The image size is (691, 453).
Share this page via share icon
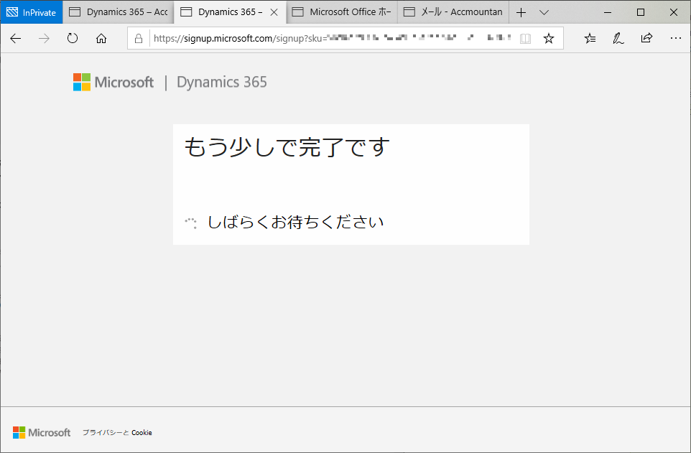coord(646,38)
